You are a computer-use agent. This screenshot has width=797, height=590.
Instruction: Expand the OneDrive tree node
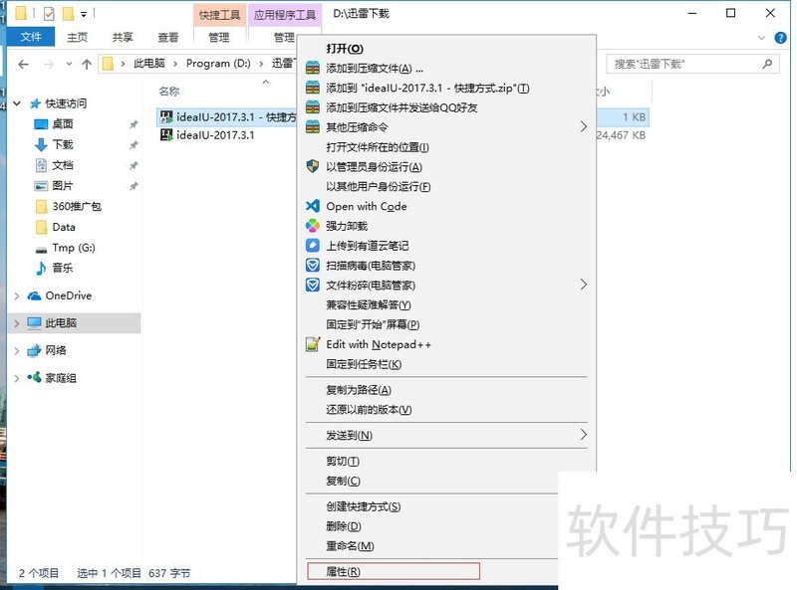[17, 295]
